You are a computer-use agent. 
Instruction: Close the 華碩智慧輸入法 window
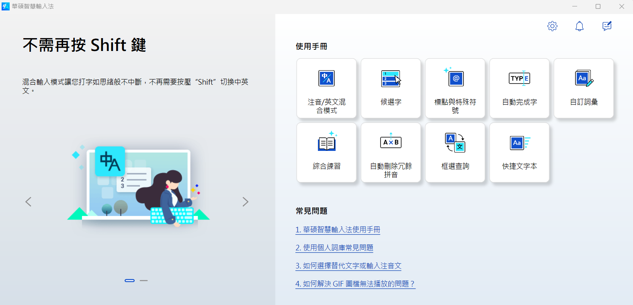[x=621, y=6]
